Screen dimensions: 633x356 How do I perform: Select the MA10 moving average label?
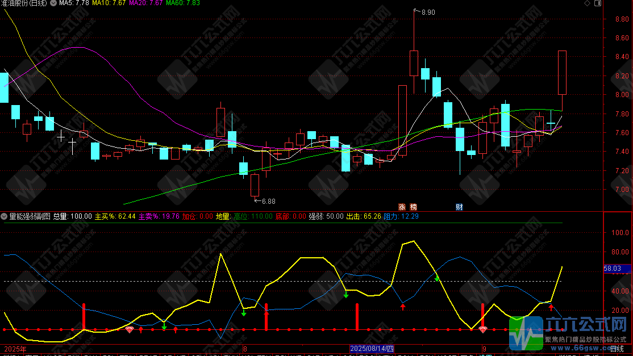tap(110, 4)
